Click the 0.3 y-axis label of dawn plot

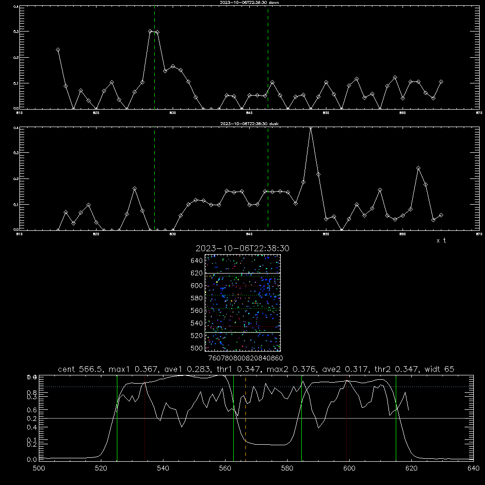[x=16, y=32]
